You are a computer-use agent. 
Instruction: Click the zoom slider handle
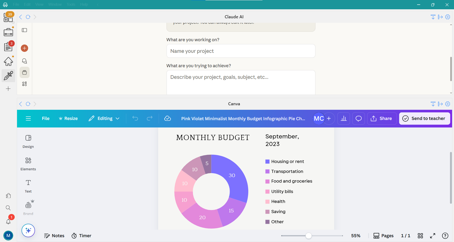point(308,236)
